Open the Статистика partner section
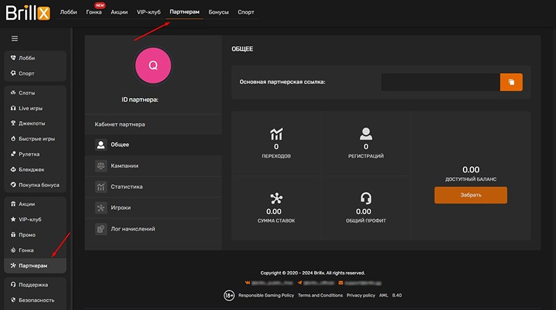The image size is (556, 310). (x=126, y=187)
